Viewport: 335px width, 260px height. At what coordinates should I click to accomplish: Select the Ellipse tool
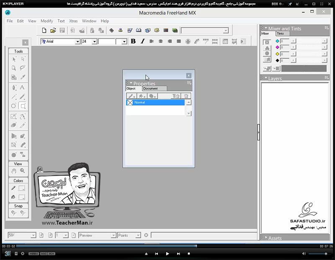click(x=14, y=106)
